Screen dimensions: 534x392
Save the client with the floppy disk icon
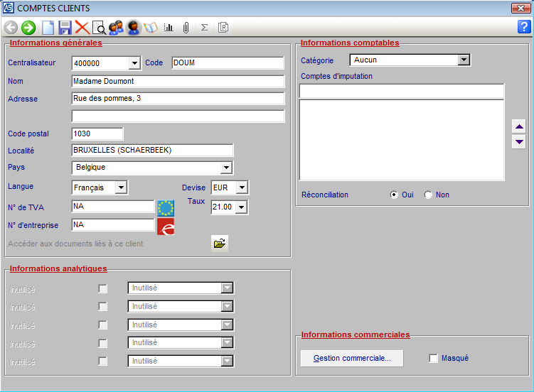[65, 28]
